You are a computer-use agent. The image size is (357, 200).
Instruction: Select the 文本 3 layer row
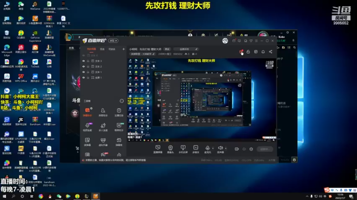point(104,61)
